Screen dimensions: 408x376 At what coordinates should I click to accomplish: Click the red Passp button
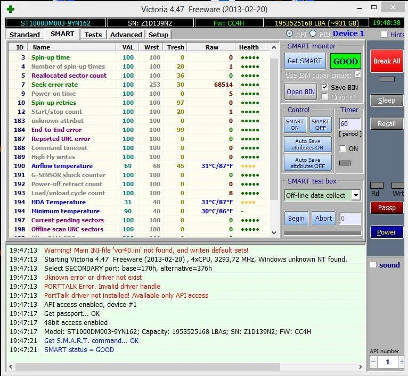[x=387, y=208]
